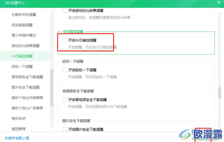Enable 开启图片安全下载提醒 checkbox
The image size is (224, 142).
(65, 129)
